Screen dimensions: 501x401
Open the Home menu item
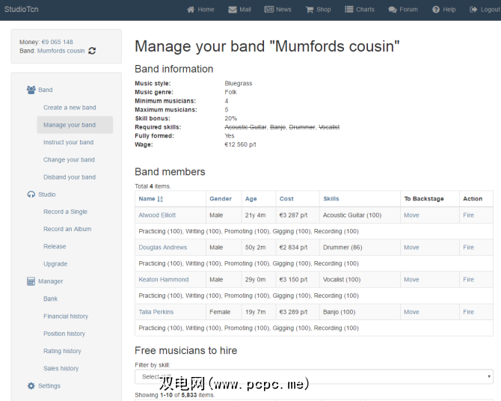coord(200,10)
